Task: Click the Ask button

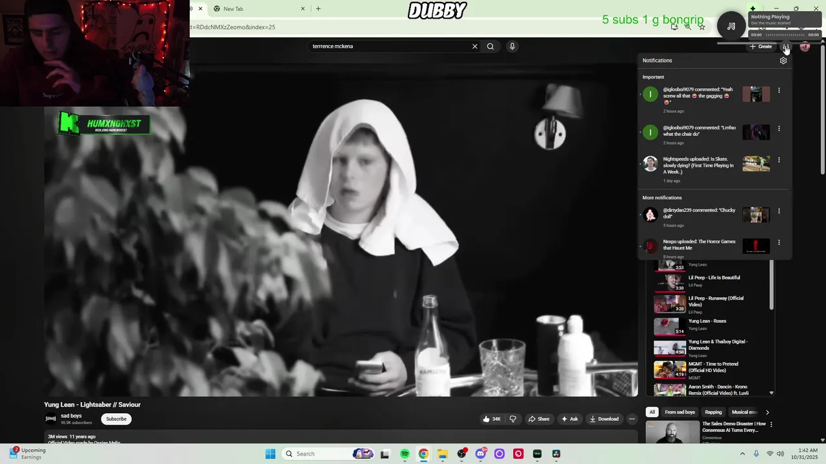Action: 569,419
